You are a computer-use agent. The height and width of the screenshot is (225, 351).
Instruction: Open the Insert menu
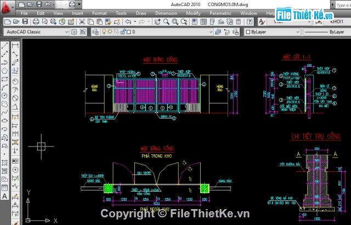point(77,13)
